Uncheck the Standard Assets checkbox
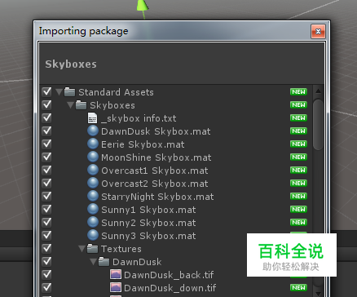The image size is (357, 297). [x=46, y=91]
